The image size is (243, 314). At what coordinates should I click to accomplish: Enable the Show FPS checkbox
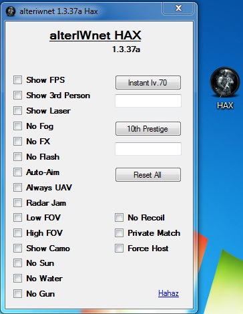17,80
